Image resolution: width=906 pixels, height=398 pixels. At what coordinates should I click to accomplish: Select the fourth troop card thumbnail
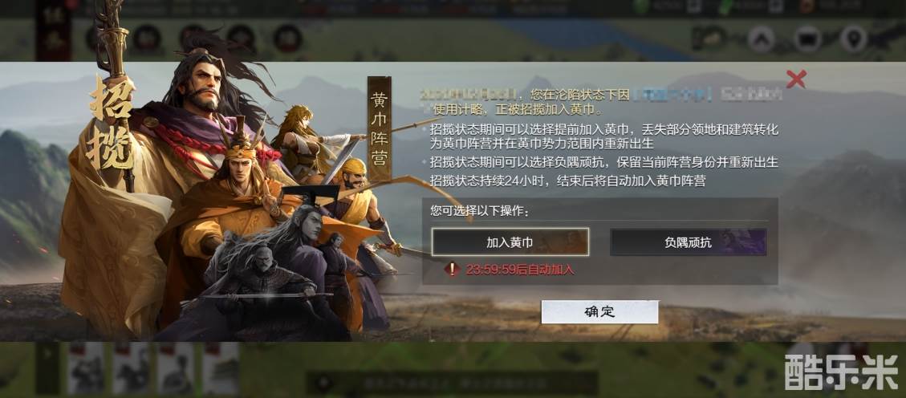pyautogui.click(x=221, y=368)
